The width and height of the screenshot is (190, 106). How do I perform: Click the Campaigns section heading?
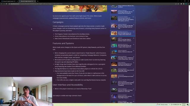pos(58,22)
